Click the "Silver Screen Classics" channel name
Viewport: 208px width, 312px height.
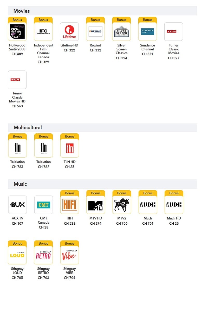point(121,49)
